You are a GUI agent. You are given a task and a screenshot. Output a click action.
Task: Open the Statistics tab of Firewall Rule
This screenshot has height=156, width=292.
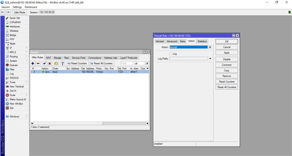[202, 41]
